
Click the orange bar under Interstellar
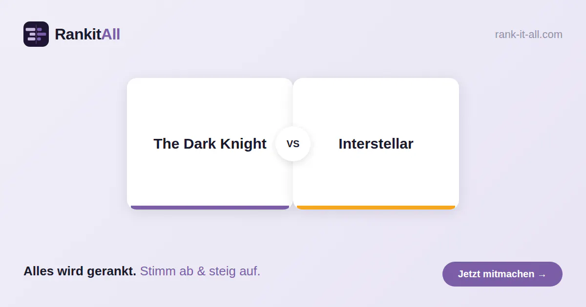(376, 208)
